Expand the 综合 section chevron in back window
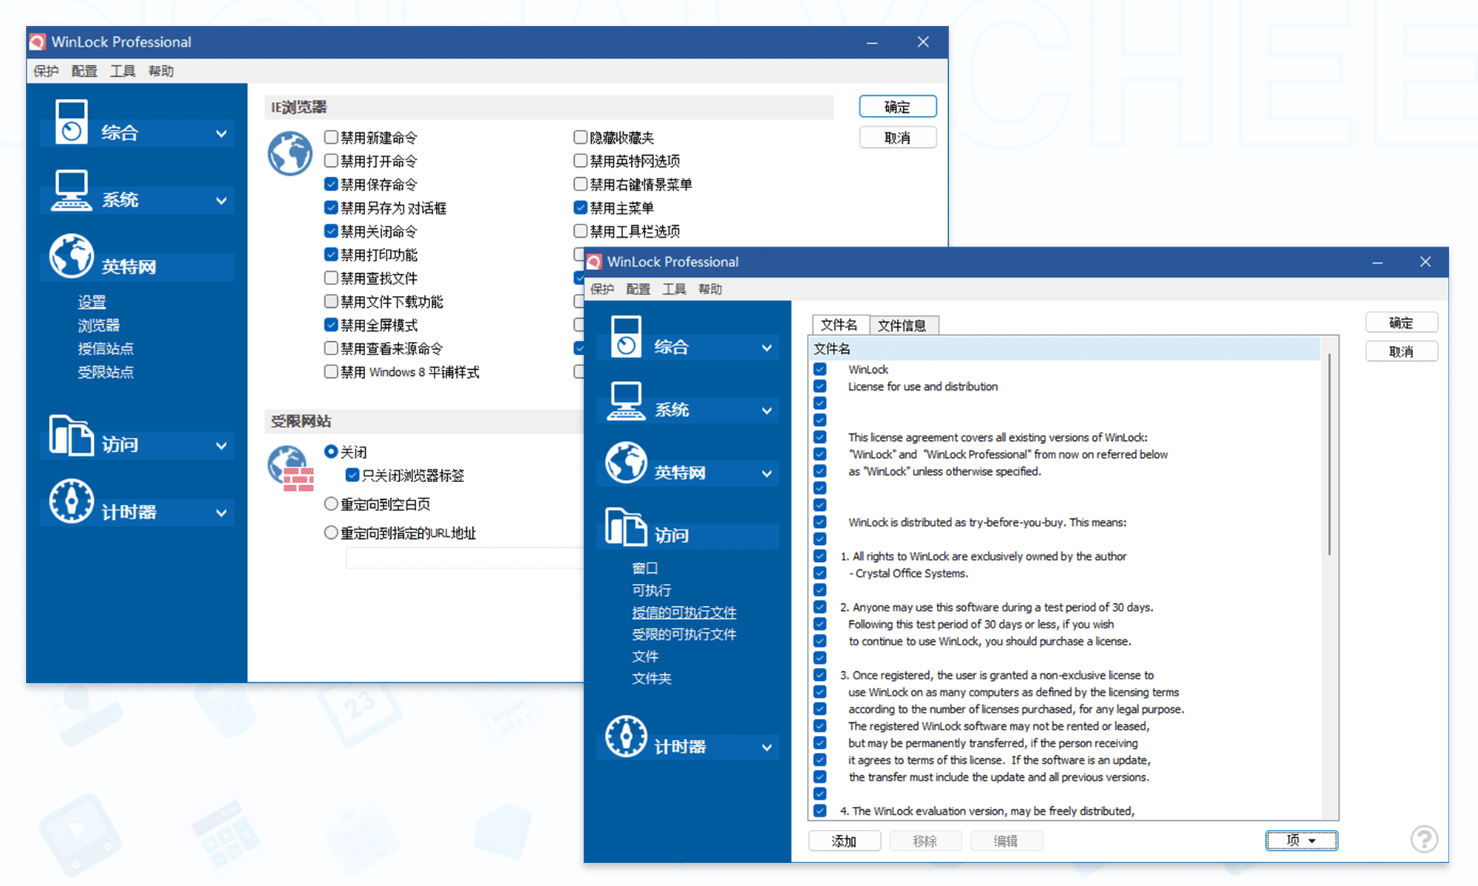The image size is (1478, 886). (221, 134)
